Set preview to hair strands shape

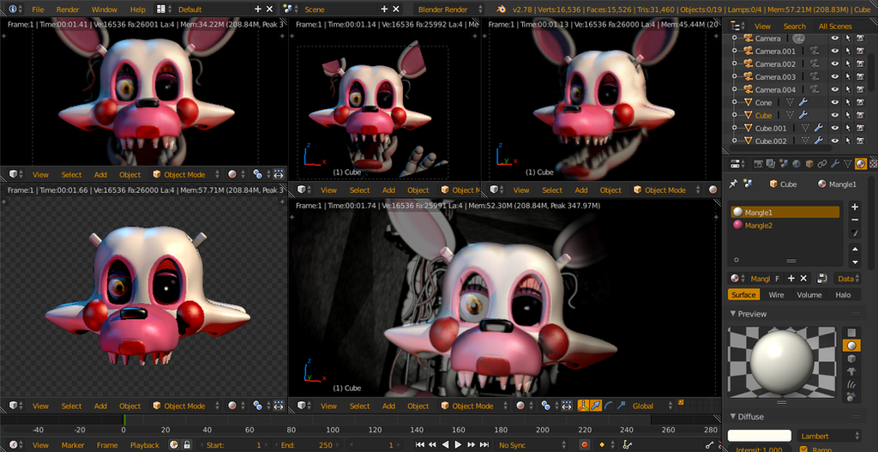pos(851,384)
